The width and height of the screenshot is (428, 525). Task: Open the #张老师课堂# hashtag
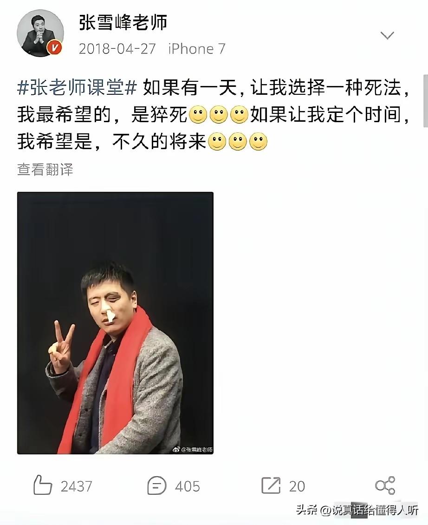pyautogui.click(x=77, y=88)
